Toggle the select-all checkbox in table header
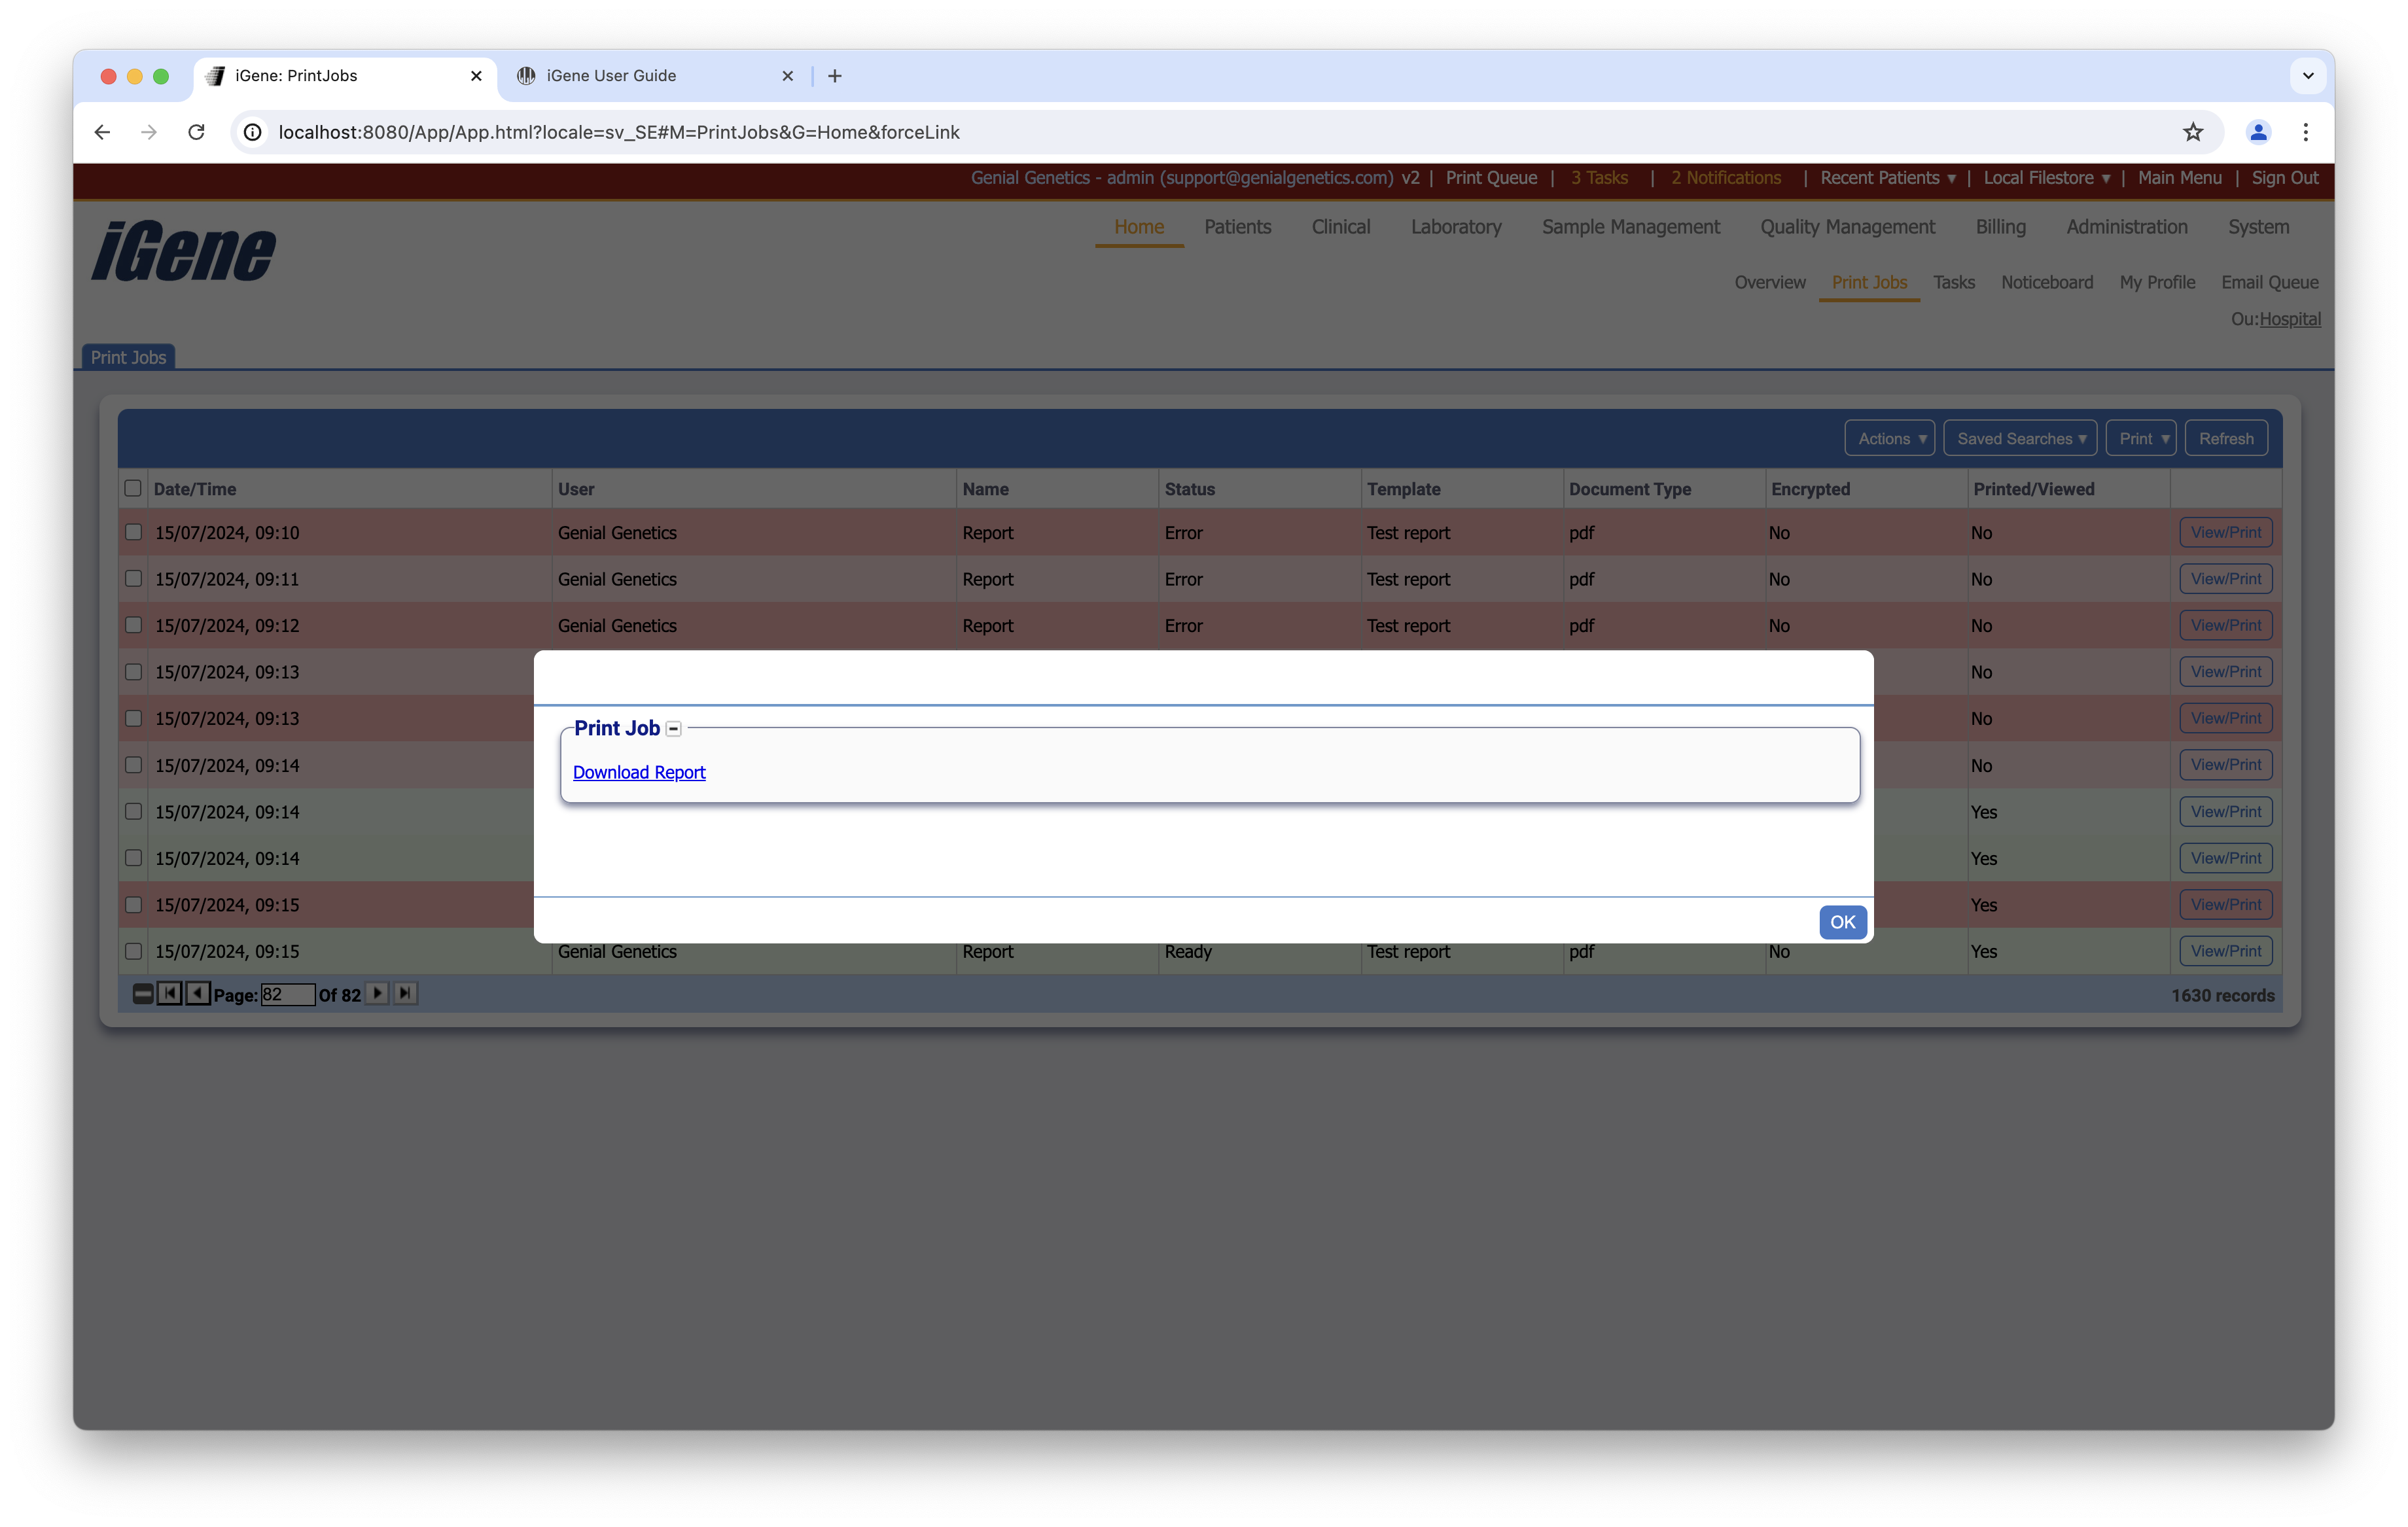Image resolution: width=2408 pixels, height=1527 pixels. 133,489
